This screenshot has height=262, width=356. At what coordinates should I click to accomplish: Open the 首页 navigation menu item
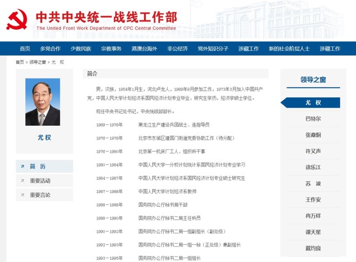click(25, 49)
